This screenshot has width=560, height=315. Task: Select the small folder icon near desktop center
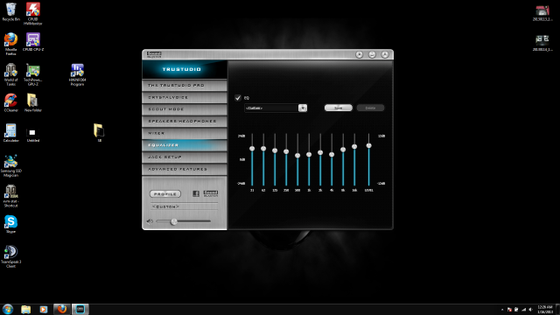click(99, 132)
